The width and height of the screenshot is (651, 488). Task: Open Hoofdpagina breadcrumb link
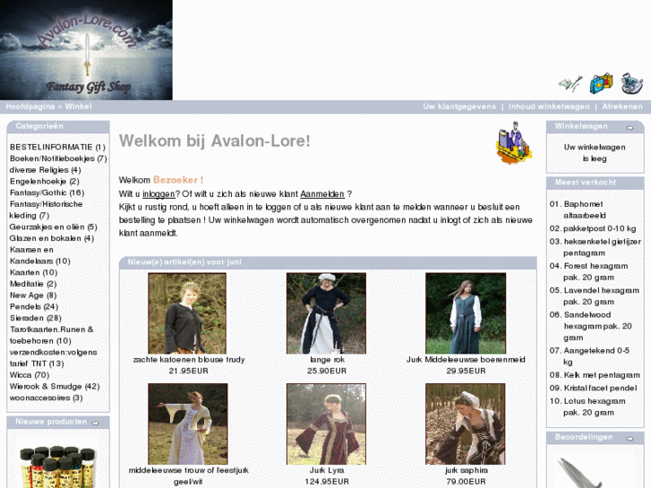[x=30, y=107]
